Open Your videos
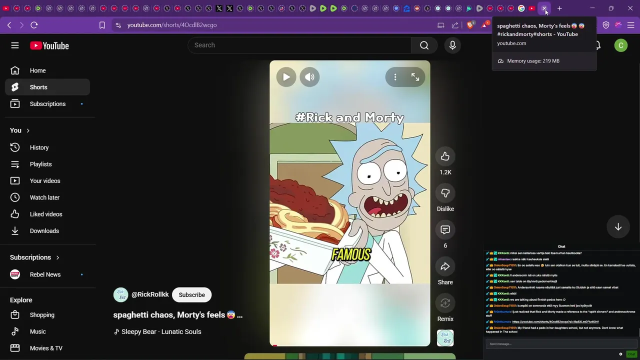The width and height of the screenshot is (640, 360). coord(47,181)
